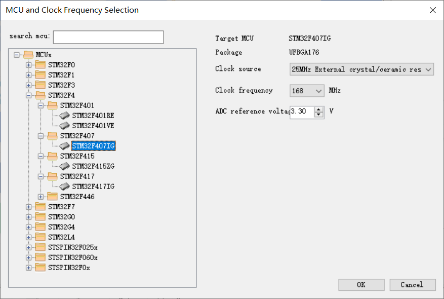444x299 pixels.
Task: Select the STM32F417IG tree label
Action: 93,186
